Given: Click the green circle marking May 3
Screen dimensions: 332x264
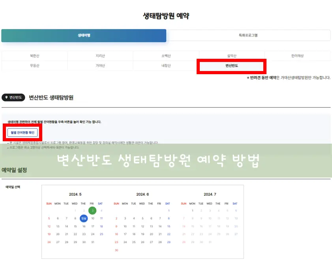Looking at the screenshot, I should [x=92, y=210].
